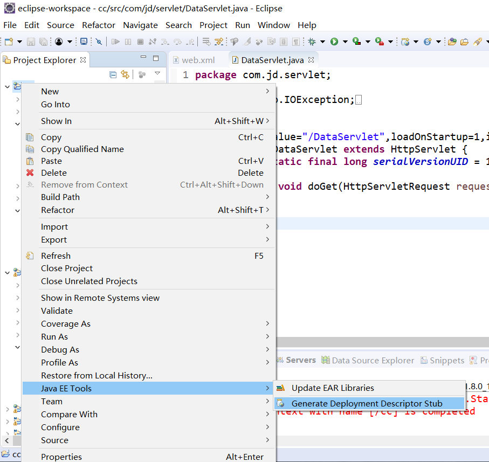The image size is (489, 462).
Task: Click the black user-circle toolbar icon
Action: click(x=59, y=42)
